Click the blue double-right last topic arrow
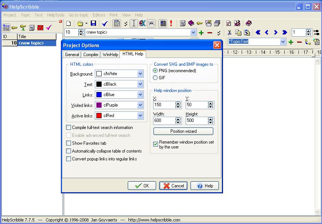The width and height of the screenshot is (322, 224). point(284,32)
